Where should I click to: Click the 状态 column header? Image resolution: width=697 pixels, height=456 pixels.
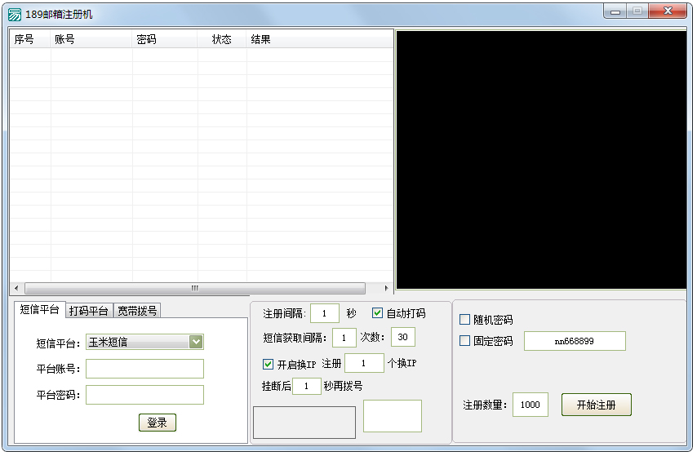pos(222,39)
